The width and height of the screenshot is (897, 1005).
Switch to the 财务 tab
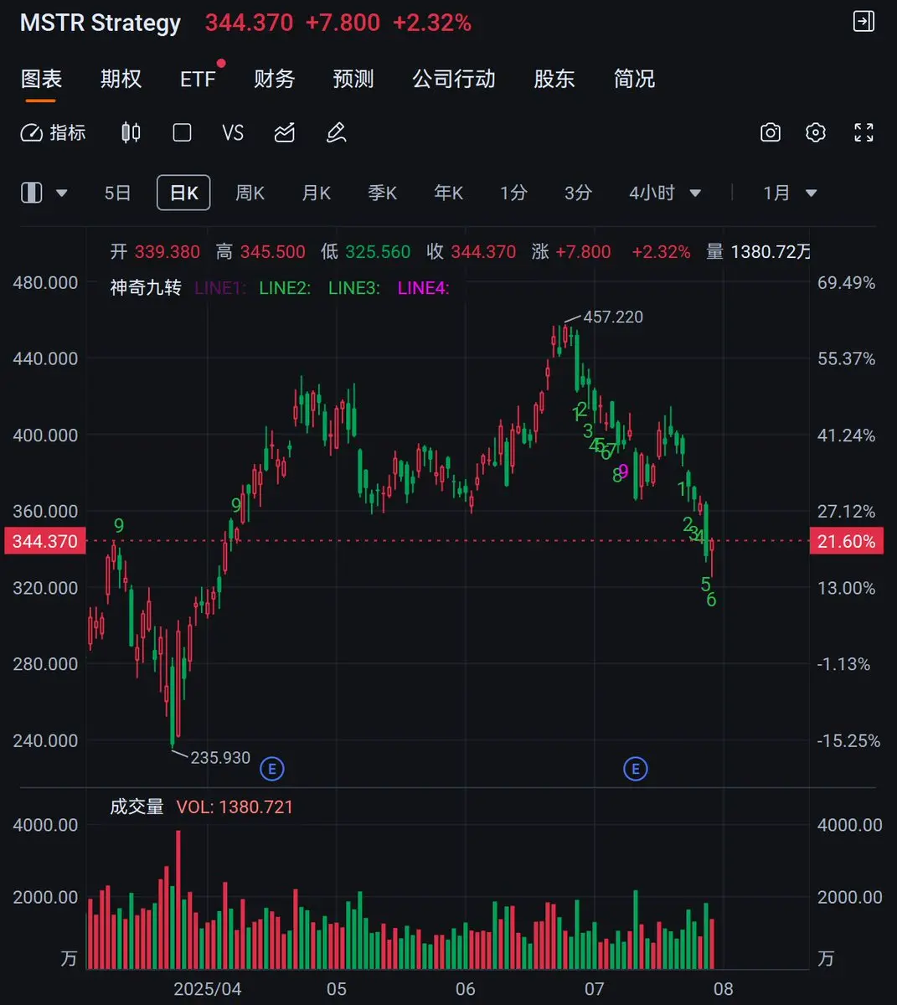275,79
